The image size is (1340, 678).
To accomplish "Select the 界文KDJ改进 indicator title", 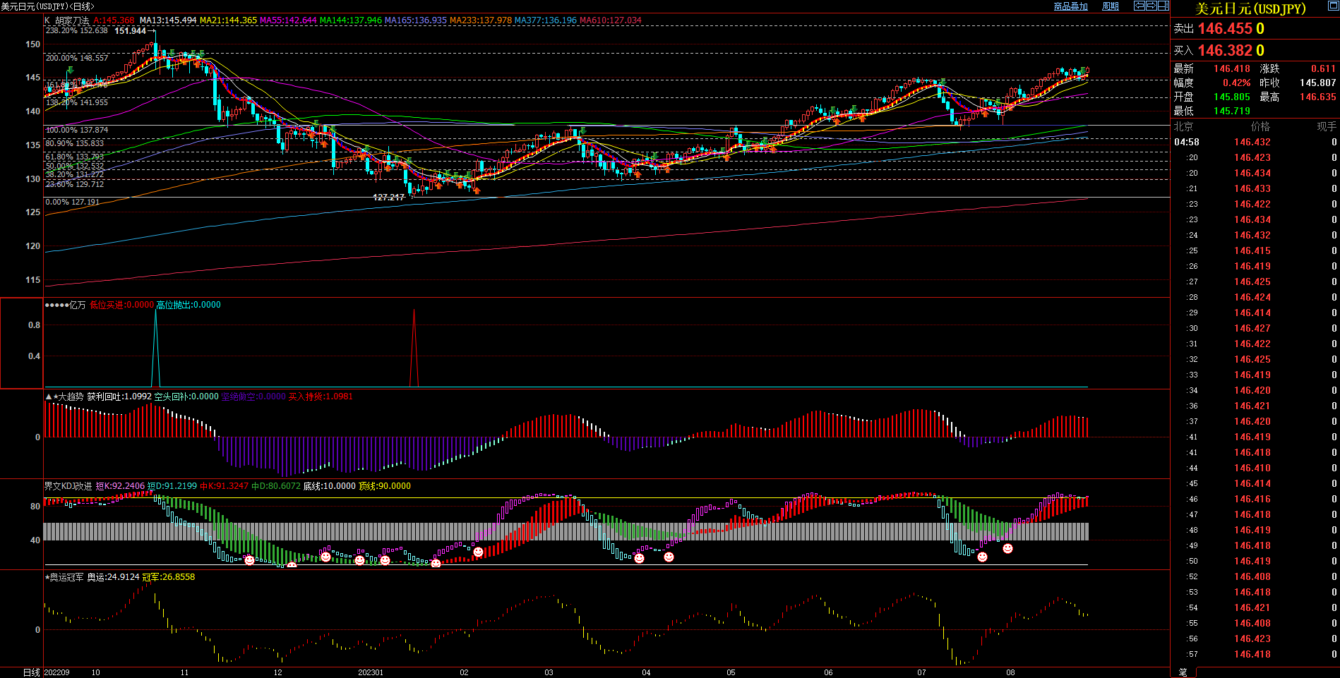I will click(x=68, y=486).
